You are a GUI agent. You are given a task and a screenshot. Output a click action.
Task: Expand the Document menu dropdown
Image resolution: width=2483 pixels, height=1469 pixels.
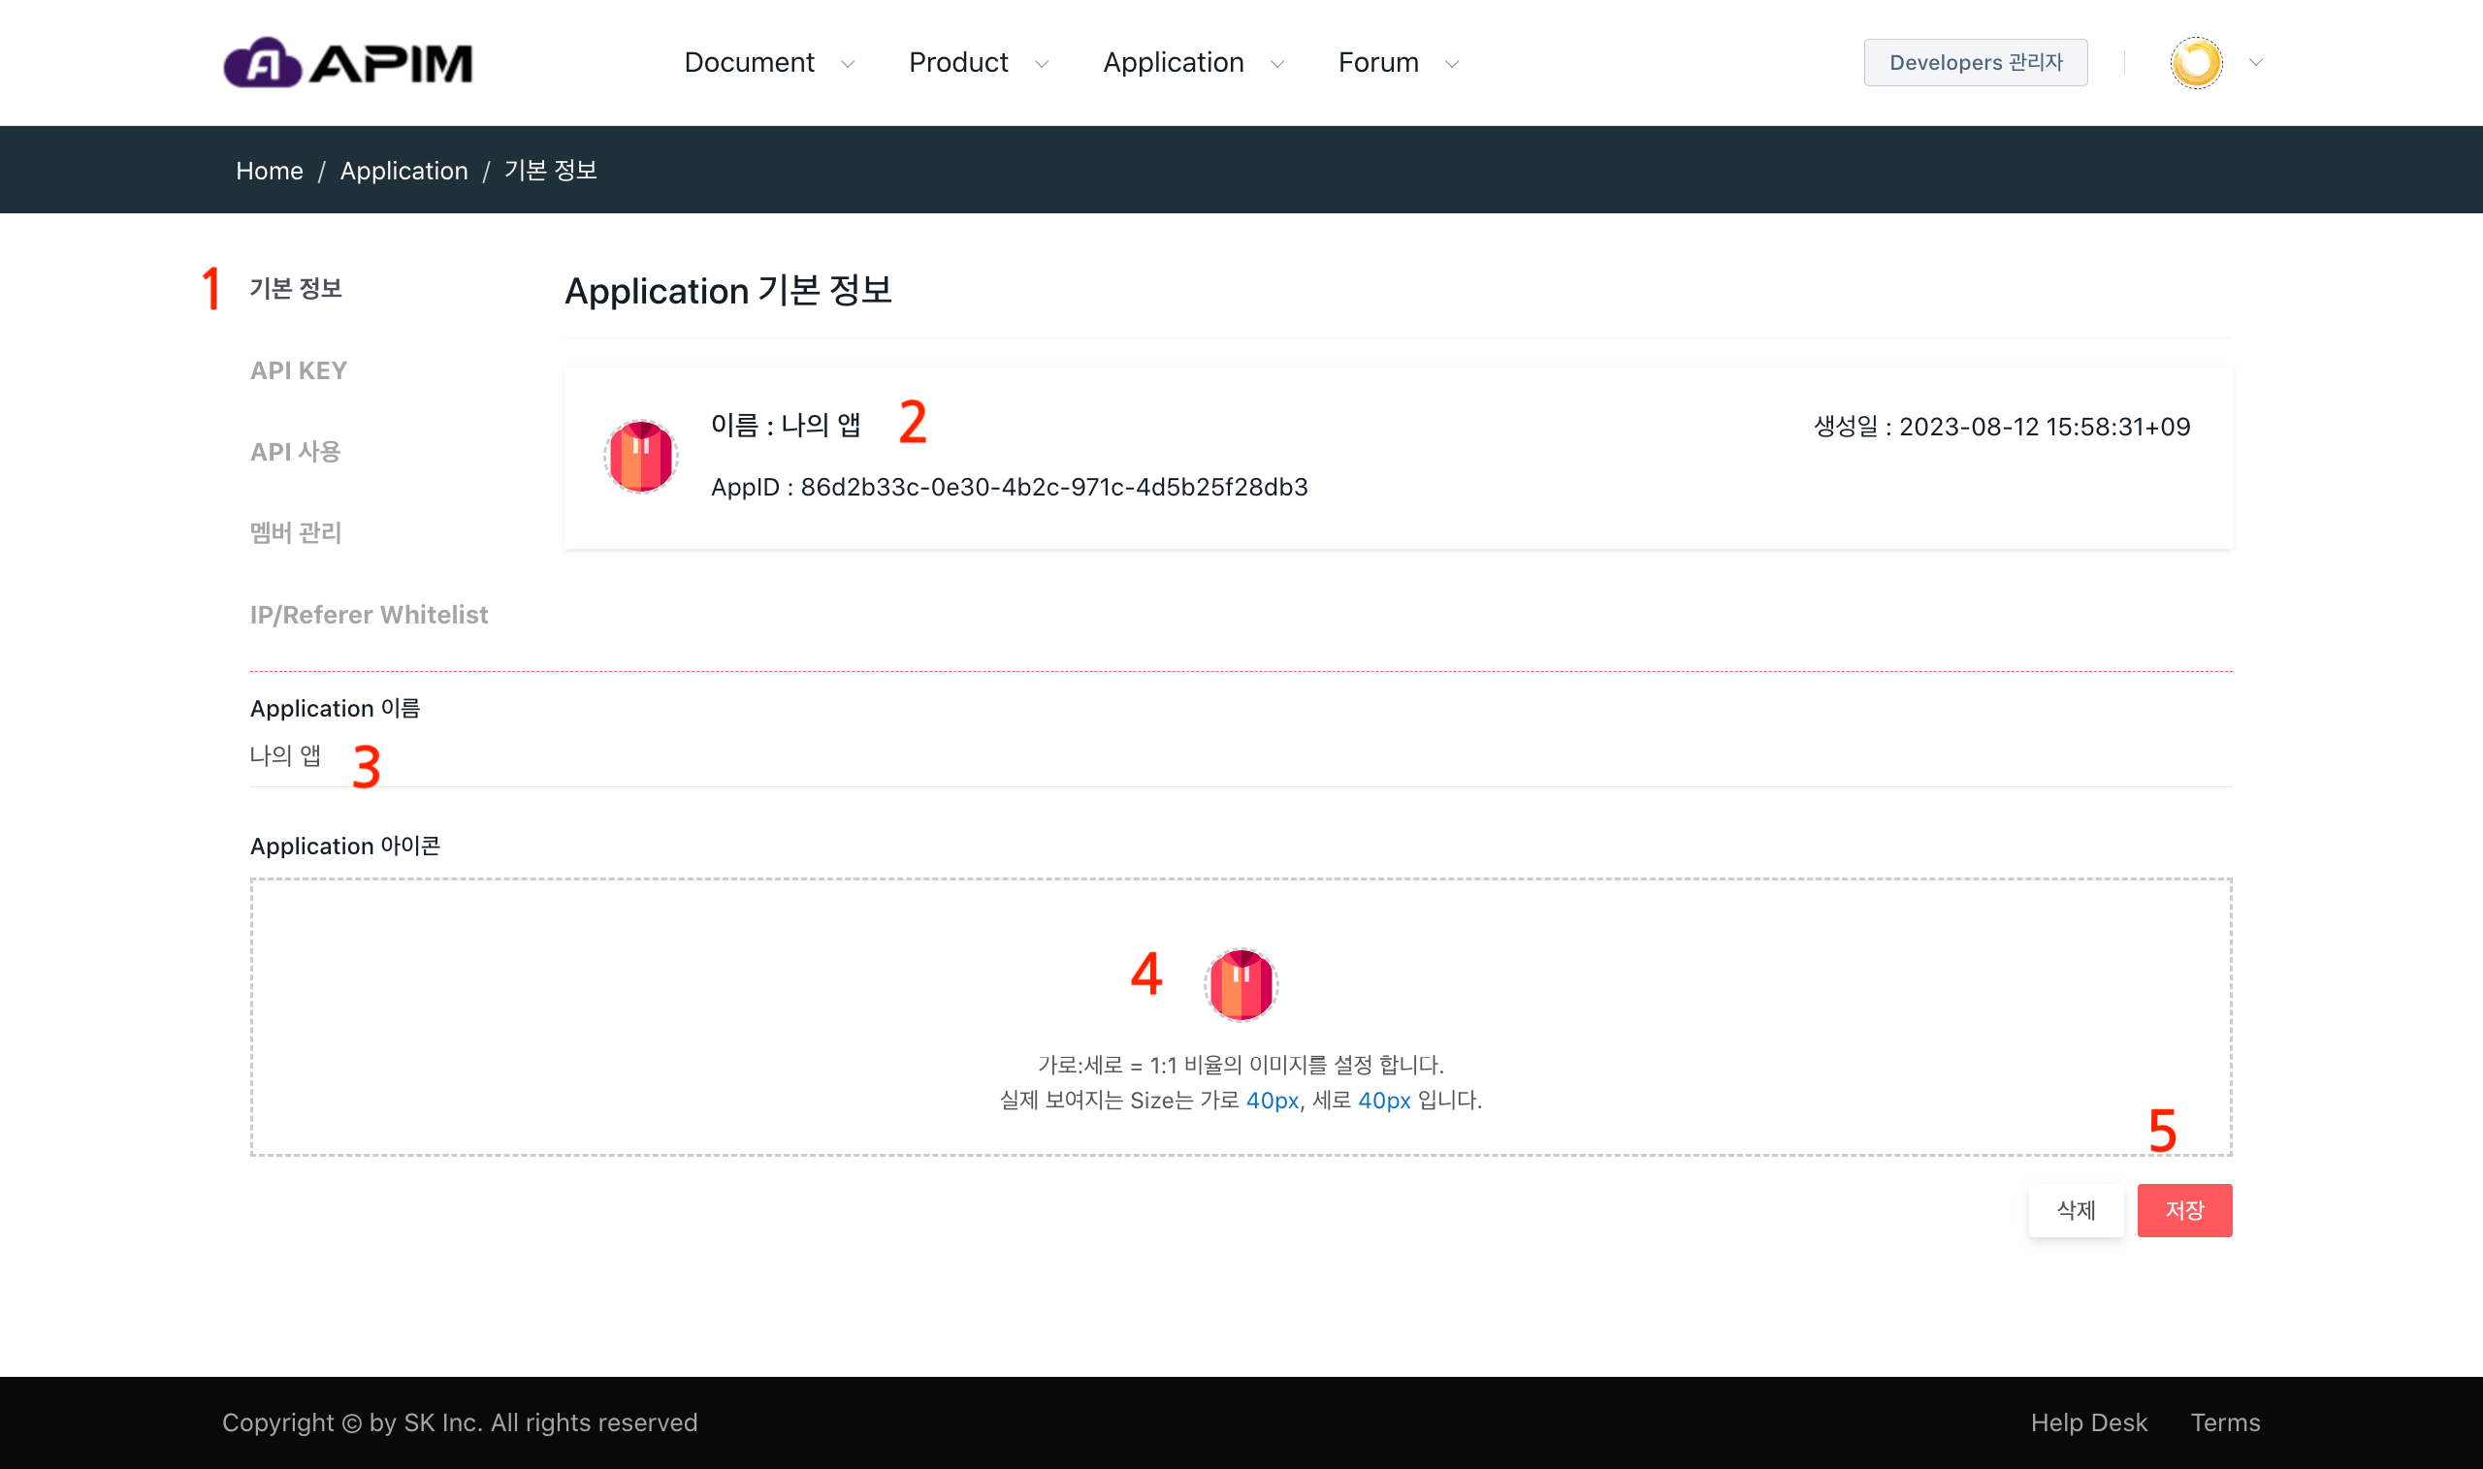[768, 62]
